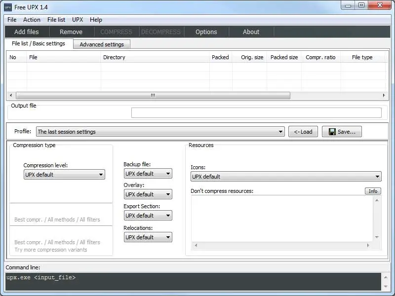This screenshot has width=395, height=296.
Task: Close the Free UPX window
Action: tap(380, 5)
